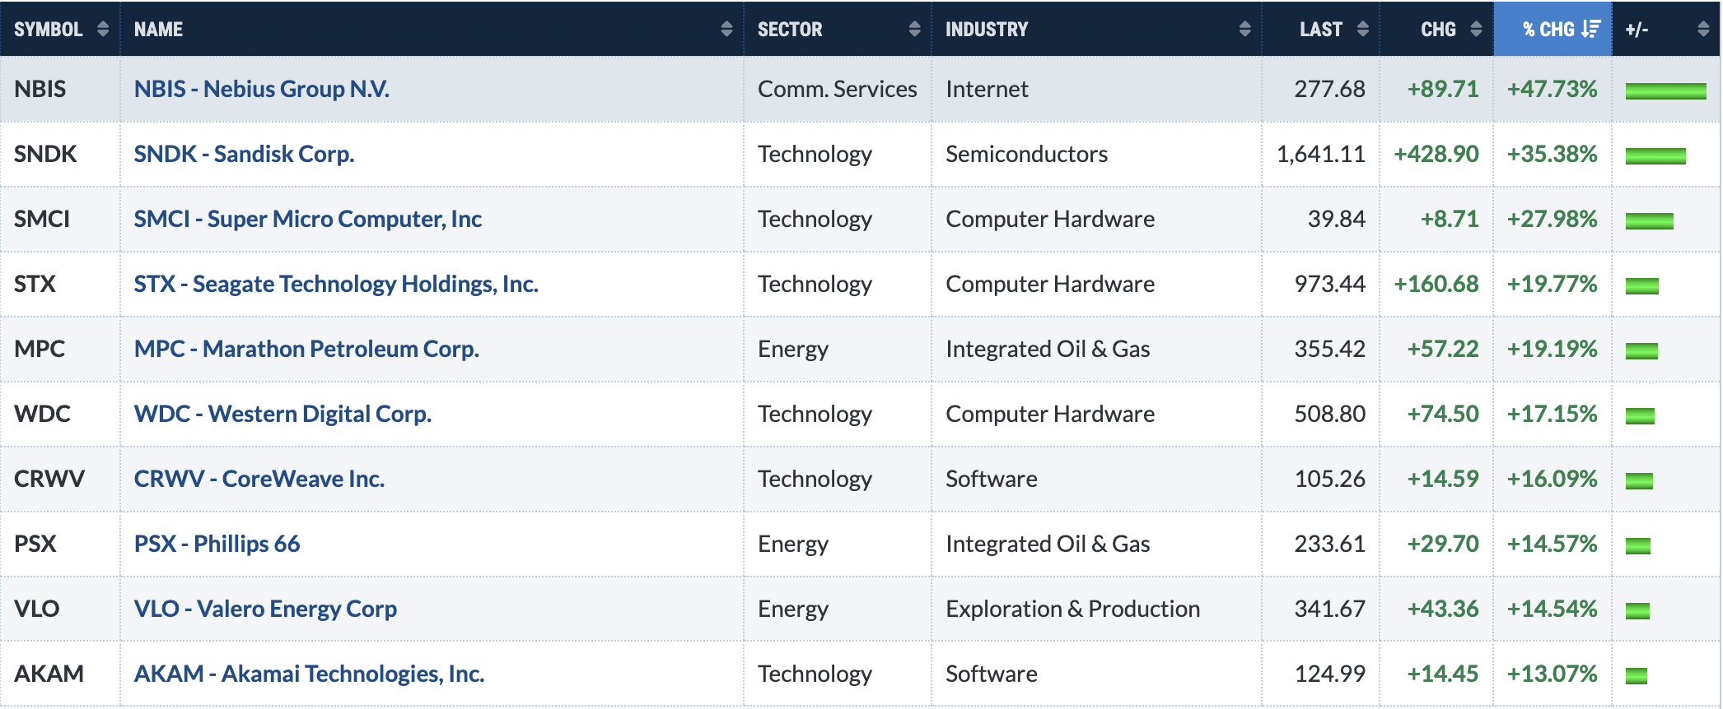This screenshot has height=709, width=1723.
Task: Open SMCI - Super Micro Computer link
Action: click(308, 219)
